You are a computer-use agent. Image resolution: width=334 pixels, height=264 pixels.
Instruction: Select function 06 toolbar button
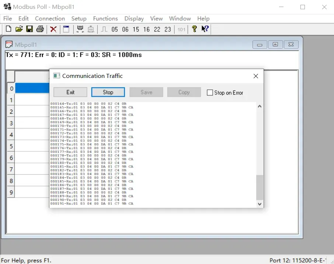pyautogui.click(x=125, y=29)
